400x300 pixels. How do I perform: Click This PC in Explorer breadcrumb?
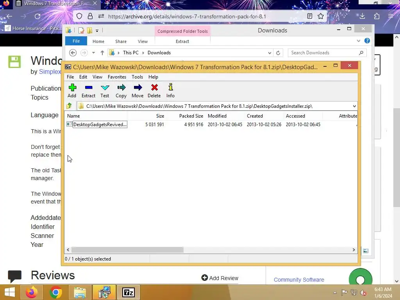[130, 53]
